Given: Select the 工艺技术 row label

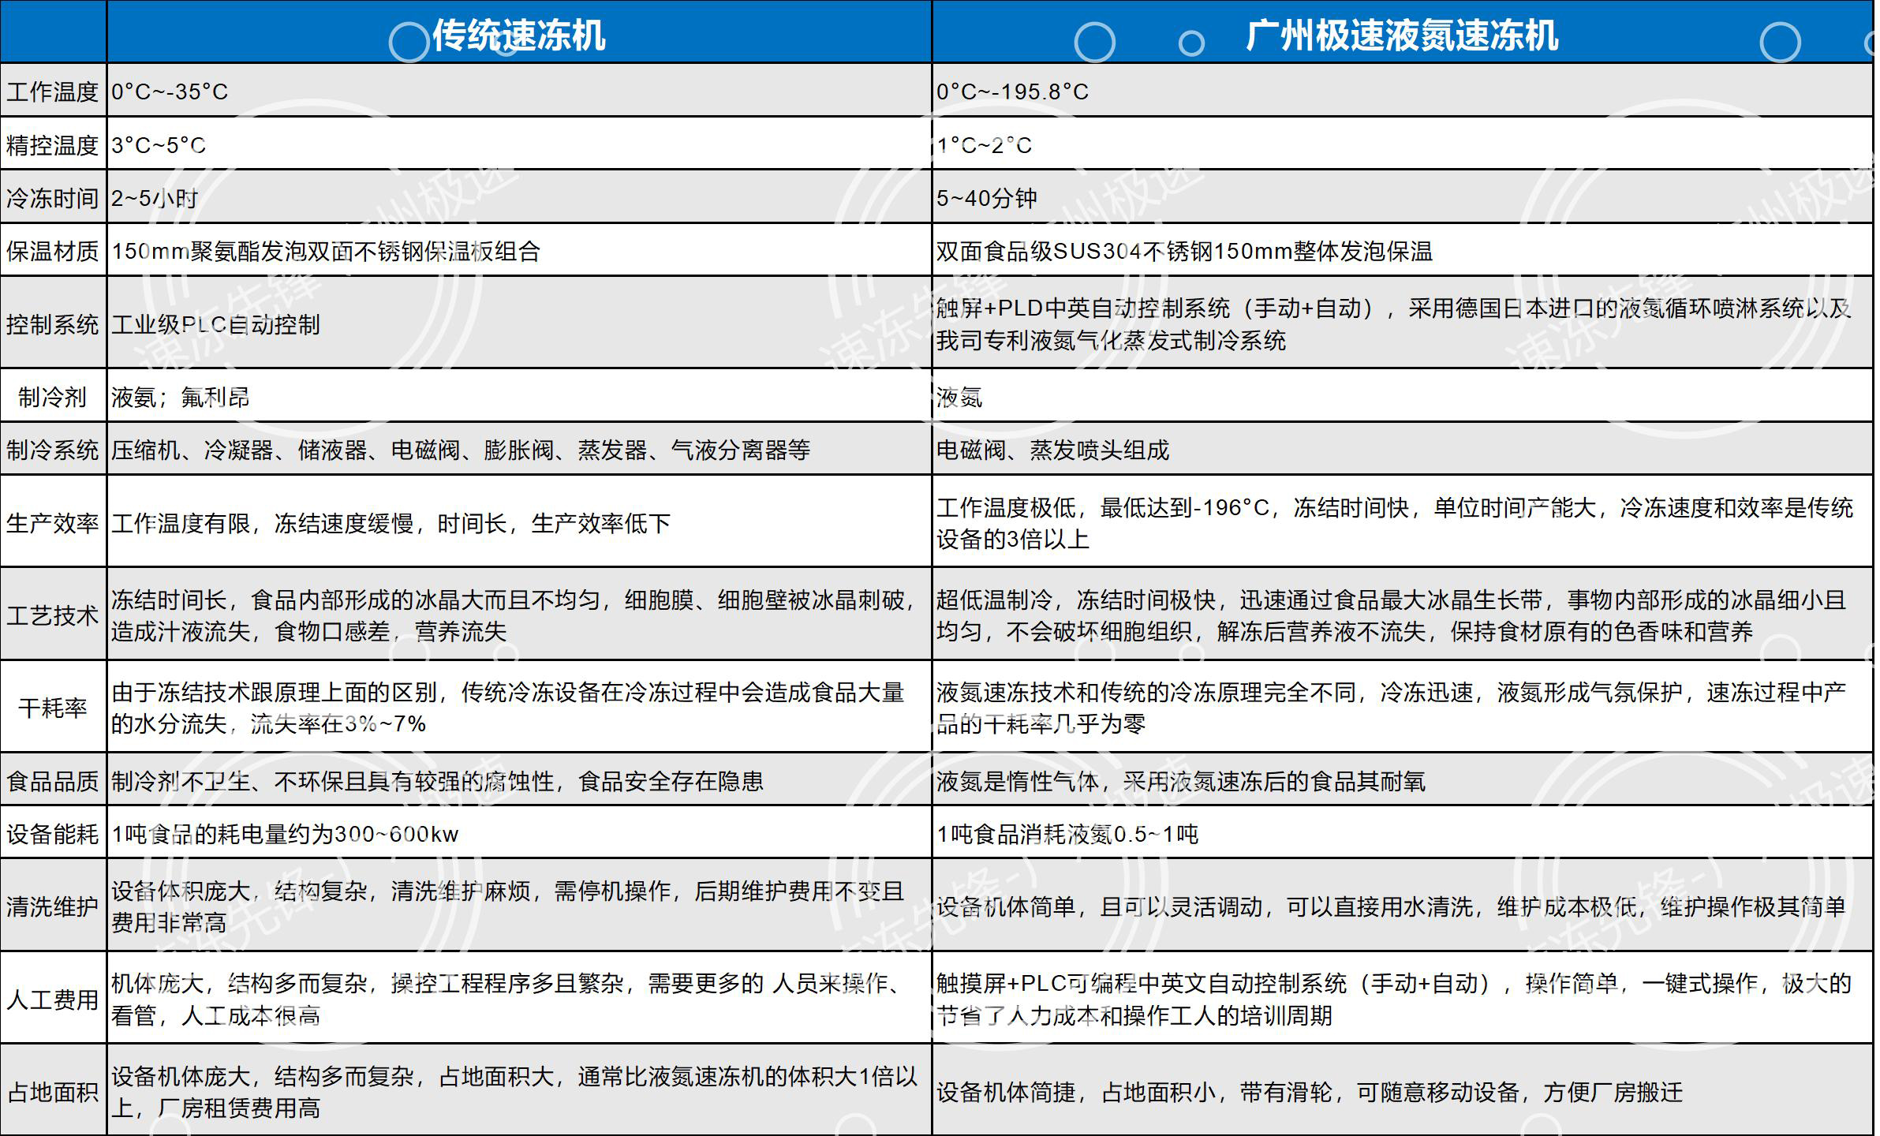Looking at the screenshot, I should (x=53, y=614).
